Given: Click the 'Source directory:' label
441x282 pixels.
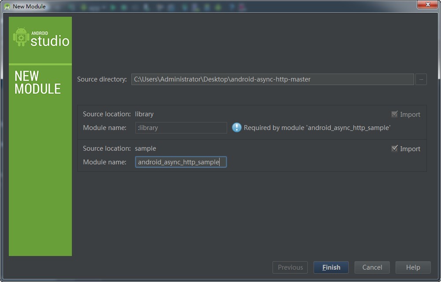Looking at the screenshot, I should [102, 79].
